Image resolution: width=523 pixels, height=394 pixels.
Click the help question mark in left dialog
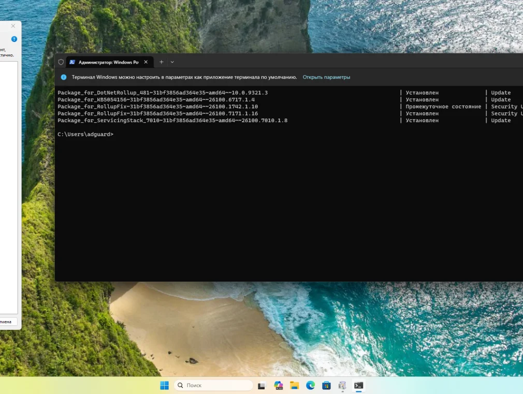pos(14,39)
